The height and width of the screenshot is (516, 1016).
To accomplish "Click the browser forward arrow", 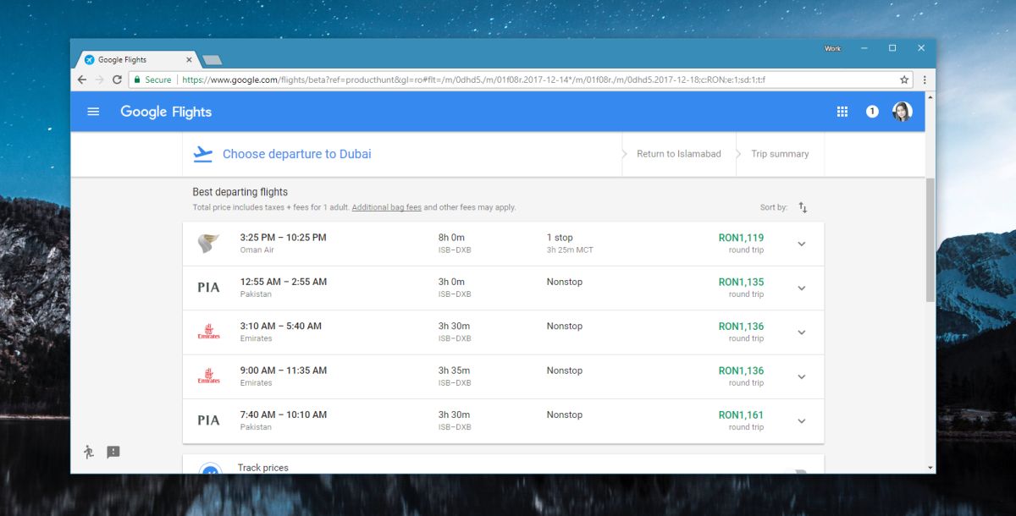I will pyautogui.click(x=99, y=80).
